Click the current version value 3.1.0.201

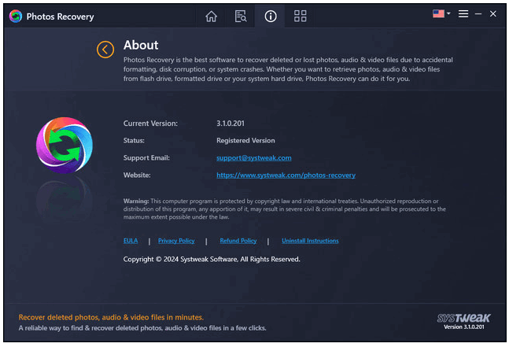coord(231,124)
